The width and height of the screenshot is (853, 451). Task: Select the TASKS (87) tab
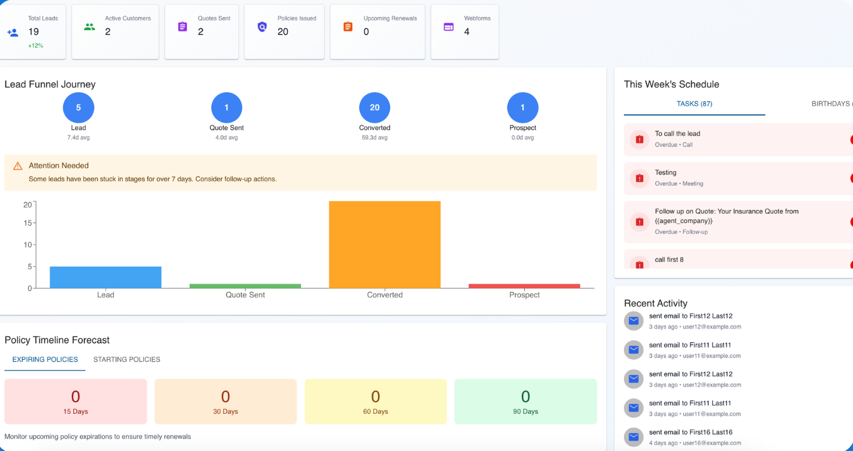point(694,104)
